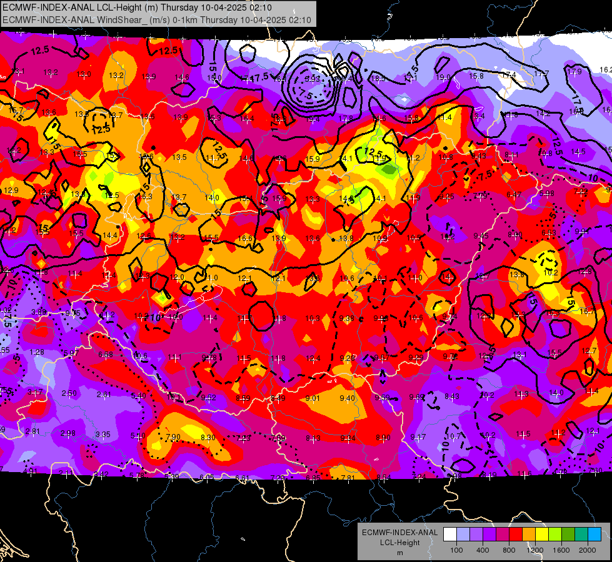Click the 2.50 grid value
612x562 pixels.
click(69, 393)
